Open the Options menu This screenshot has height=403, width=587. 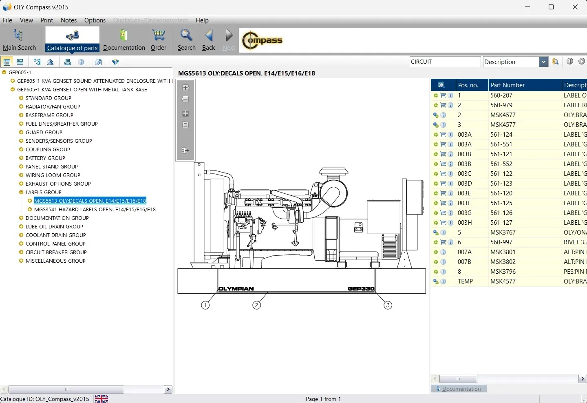click(x=95, y=20)
